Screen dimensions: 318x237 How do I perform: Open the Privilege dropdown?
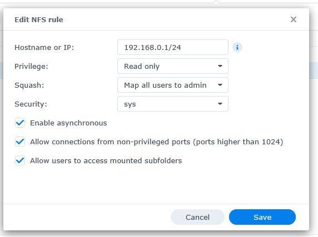click(173, 66)
